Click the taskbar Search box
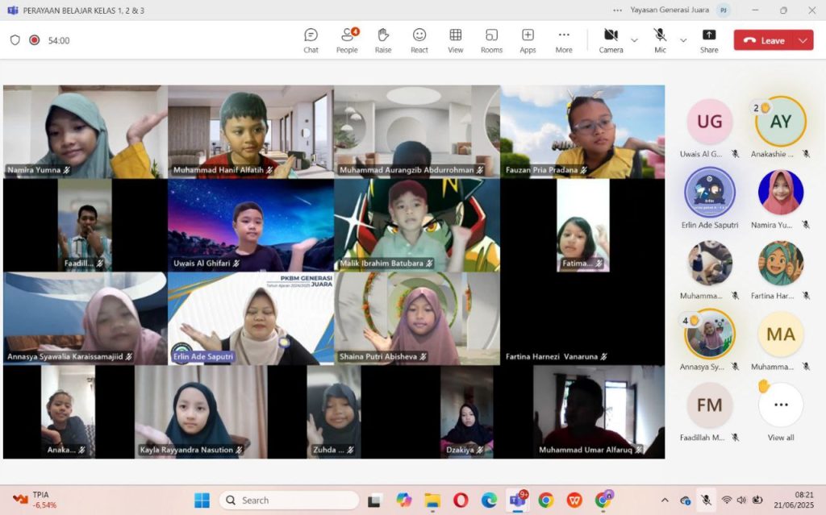The image size is (826, 515). click(289, 500)
